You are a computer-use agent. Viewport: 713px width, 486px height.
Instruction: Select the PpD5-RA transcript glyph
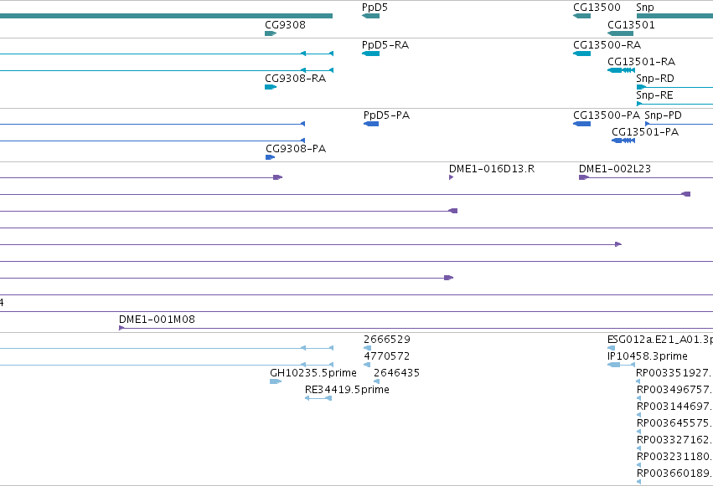tap(370, 54)
